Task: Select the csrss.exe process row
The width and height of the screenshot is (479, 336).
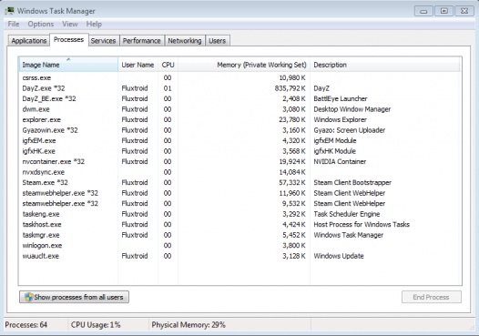Action: pyautogui.click(x=239, y=78)
